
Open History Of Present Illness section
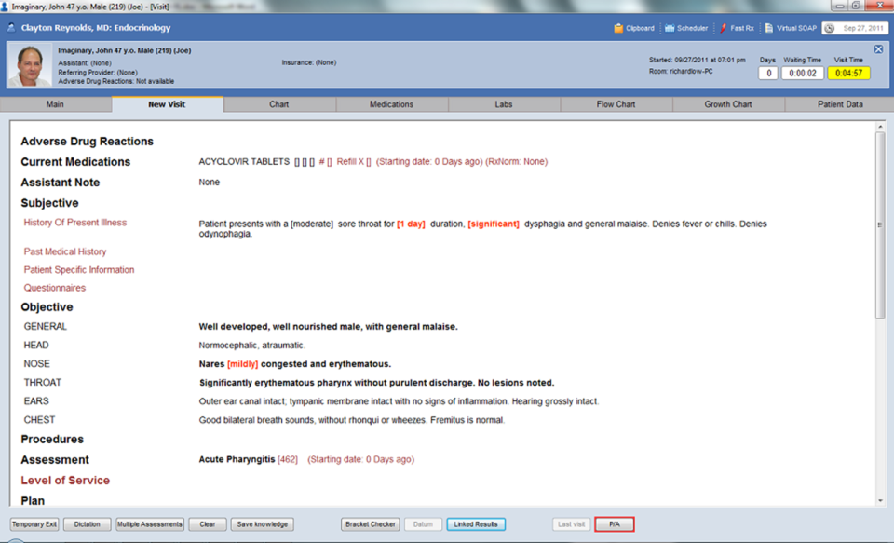(75, 223)
